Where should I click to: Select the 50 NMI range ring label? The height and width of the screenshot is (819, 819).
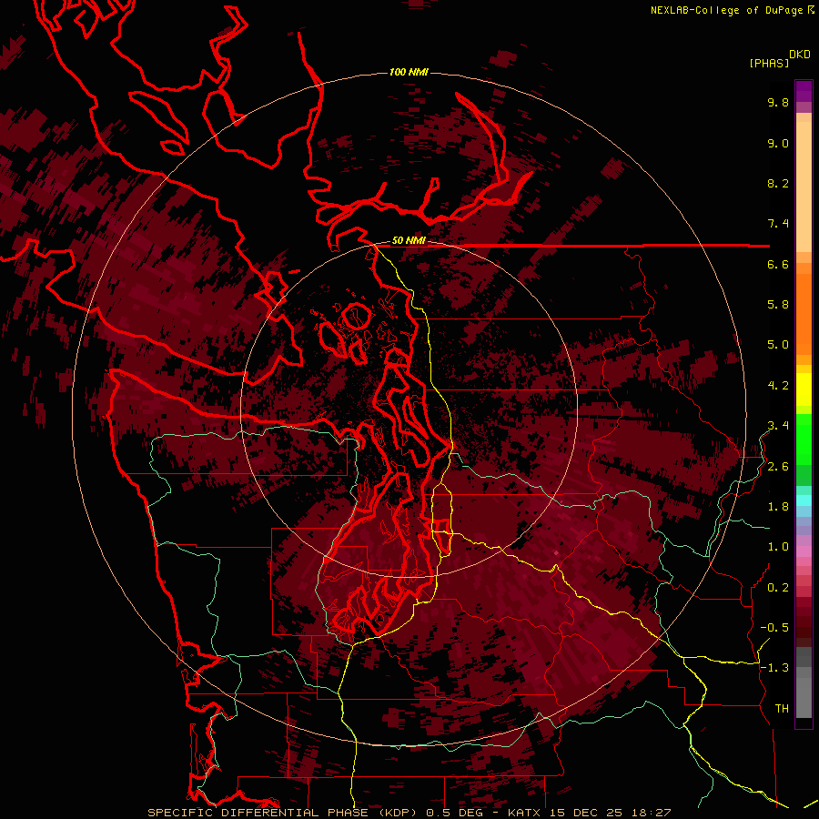(x=409, y=240)
